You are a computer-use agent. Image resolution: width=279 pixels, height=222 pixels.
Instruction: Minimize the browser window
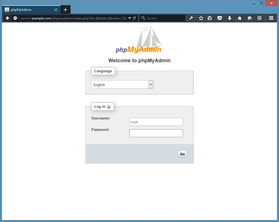[254, 3]
